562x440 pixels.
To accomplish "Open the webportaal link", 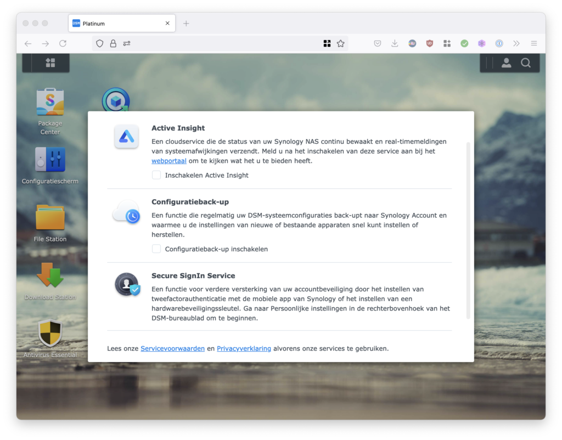I will pyautogui.click(x=169, y=161).
